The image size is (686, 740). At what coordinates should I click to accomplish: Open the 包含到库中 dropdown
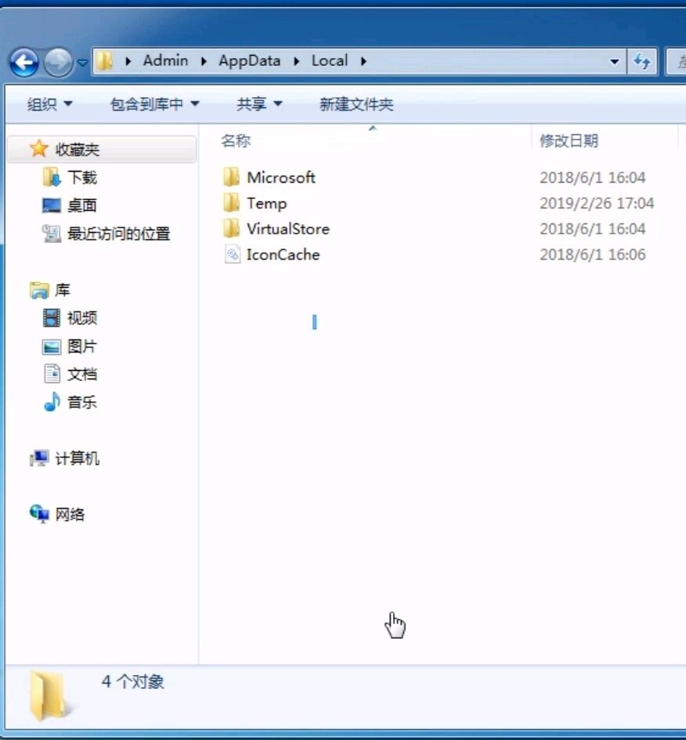point(154,103)
